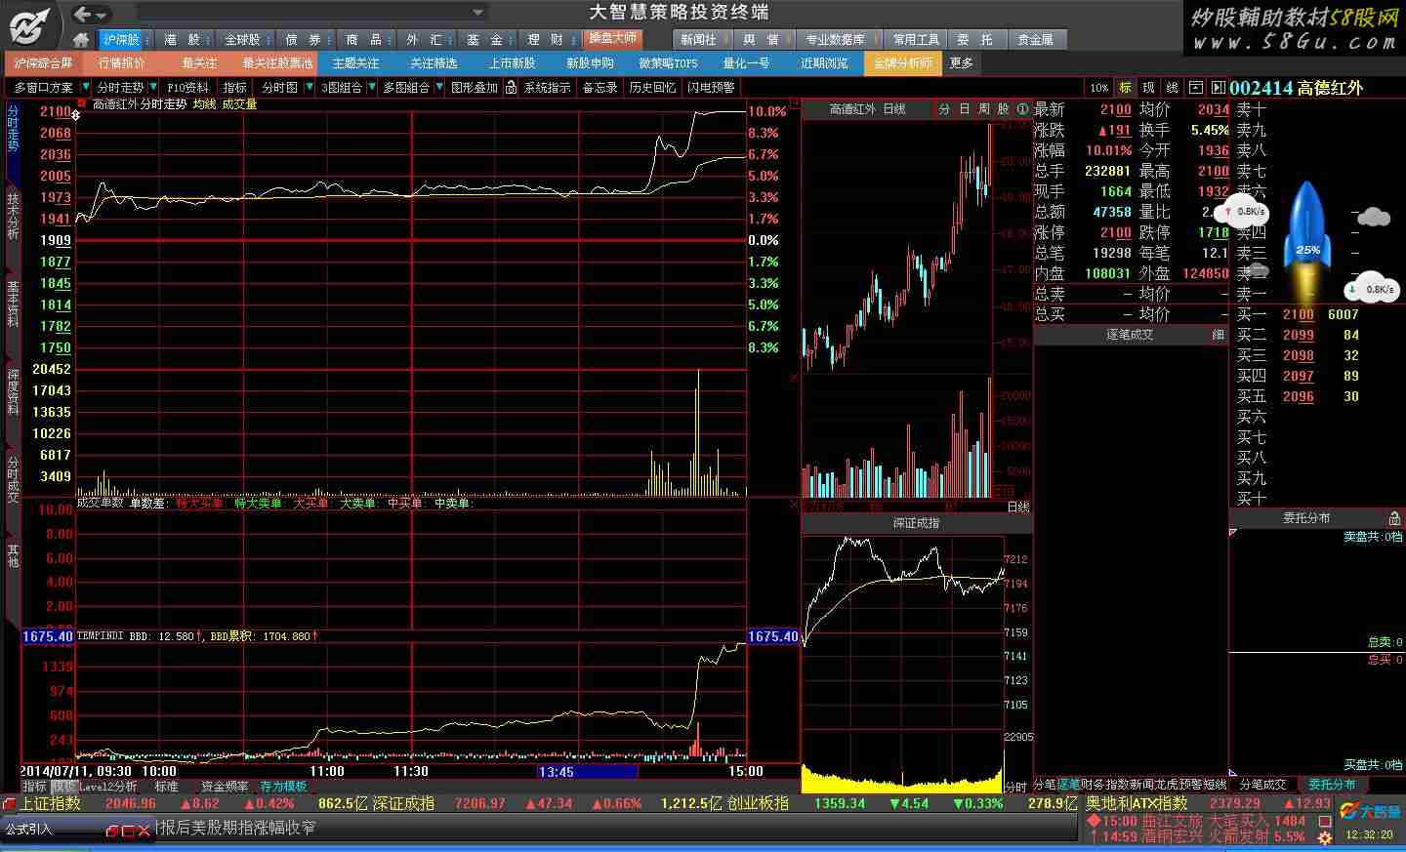This screenshot has height=852, width=1406.
Task: Switch to the 上市新股 tab
Action: pyautogui.click(x=512, y=62)
